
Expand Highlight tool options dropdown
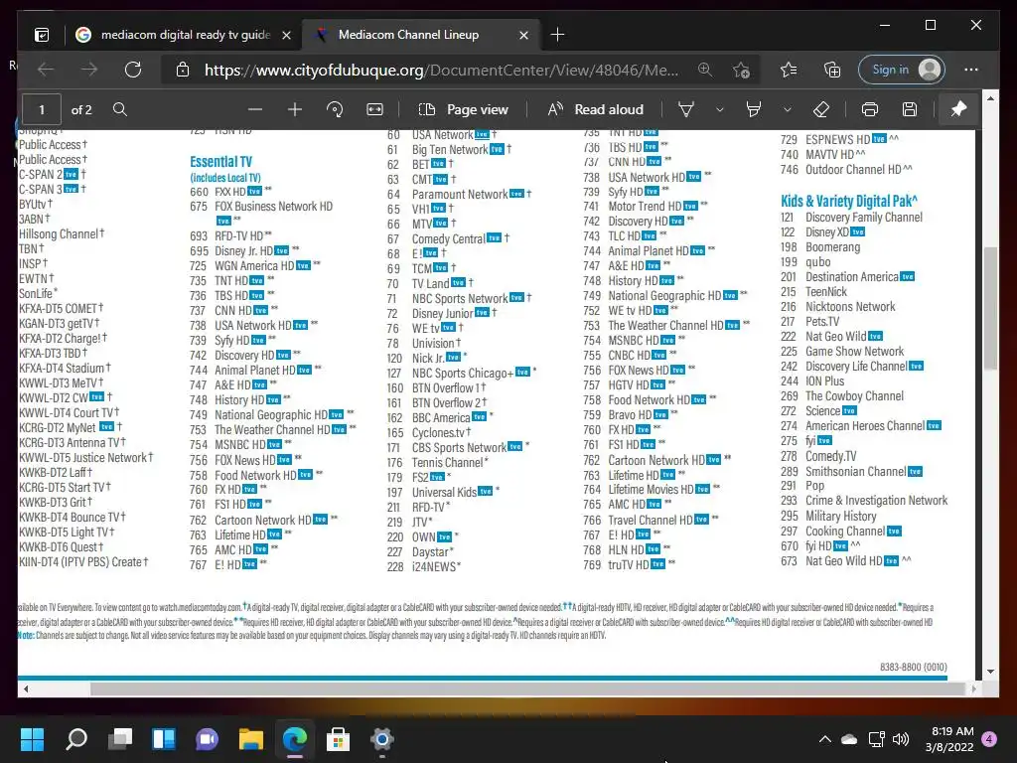pyautogui.click(x=788, y=109)
